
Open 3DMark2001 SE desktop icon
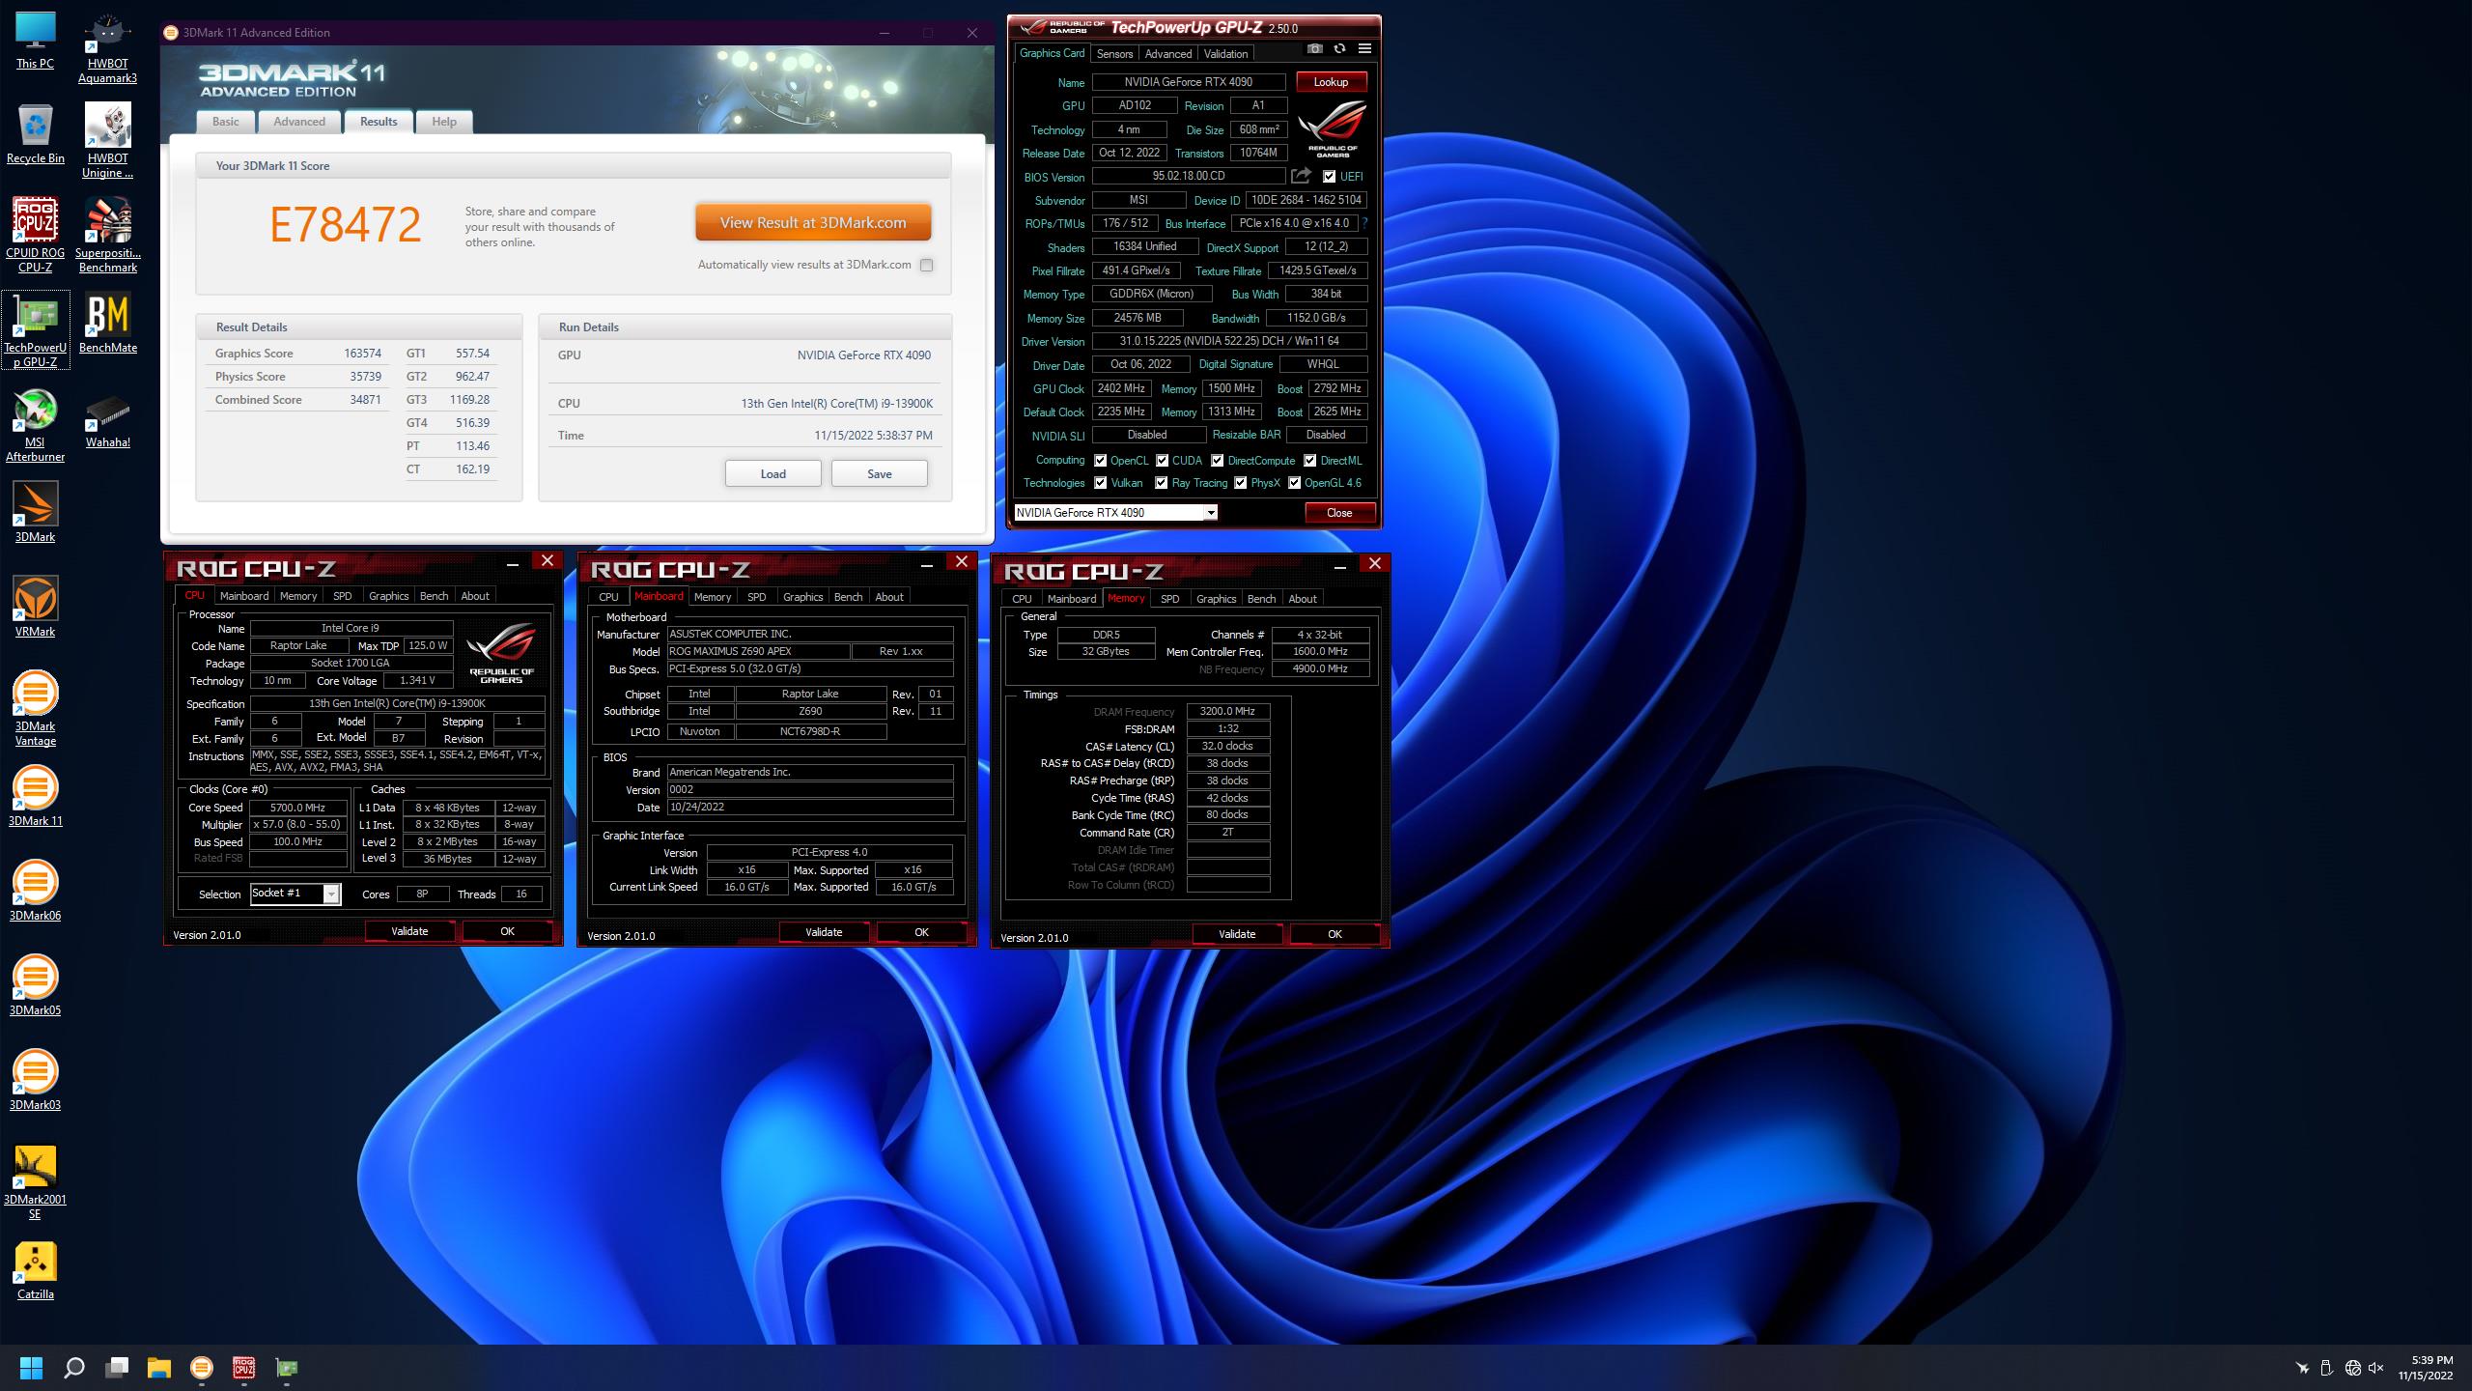click(x=36, y=1182)
